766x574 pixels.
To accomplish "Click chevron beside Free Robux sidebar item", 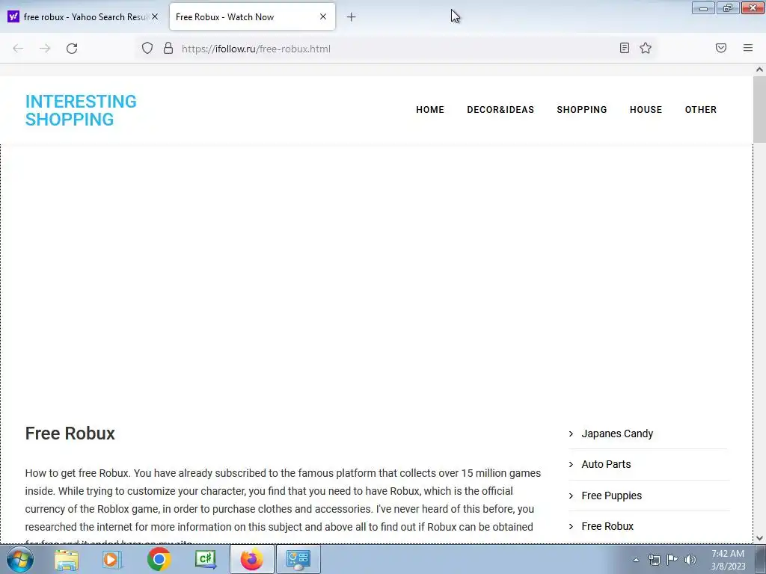I will pyautogui.click(x=571, y=526).
